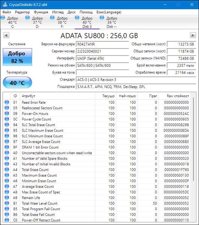Open the Функция menu
Image resolution: width=199 pixels, height=225 pixels.
pos(41,12)
